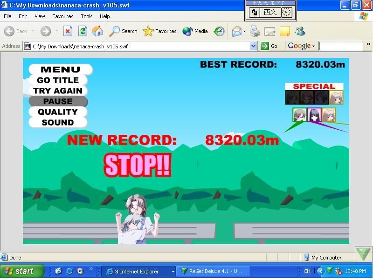This screenshot has width=373, height=279.
Task: Expand the Forward history dropdown arrow
Action: [x=56, y=31]
